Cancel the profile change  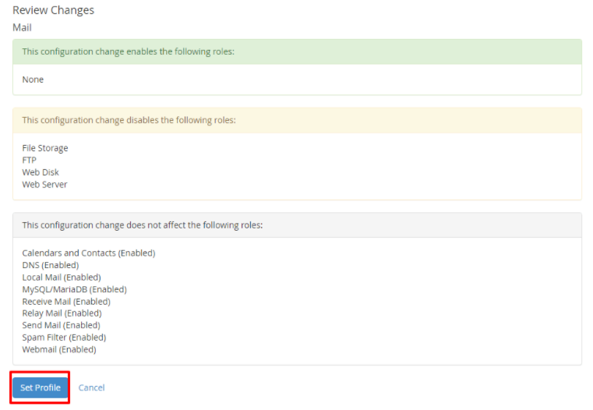91,387
